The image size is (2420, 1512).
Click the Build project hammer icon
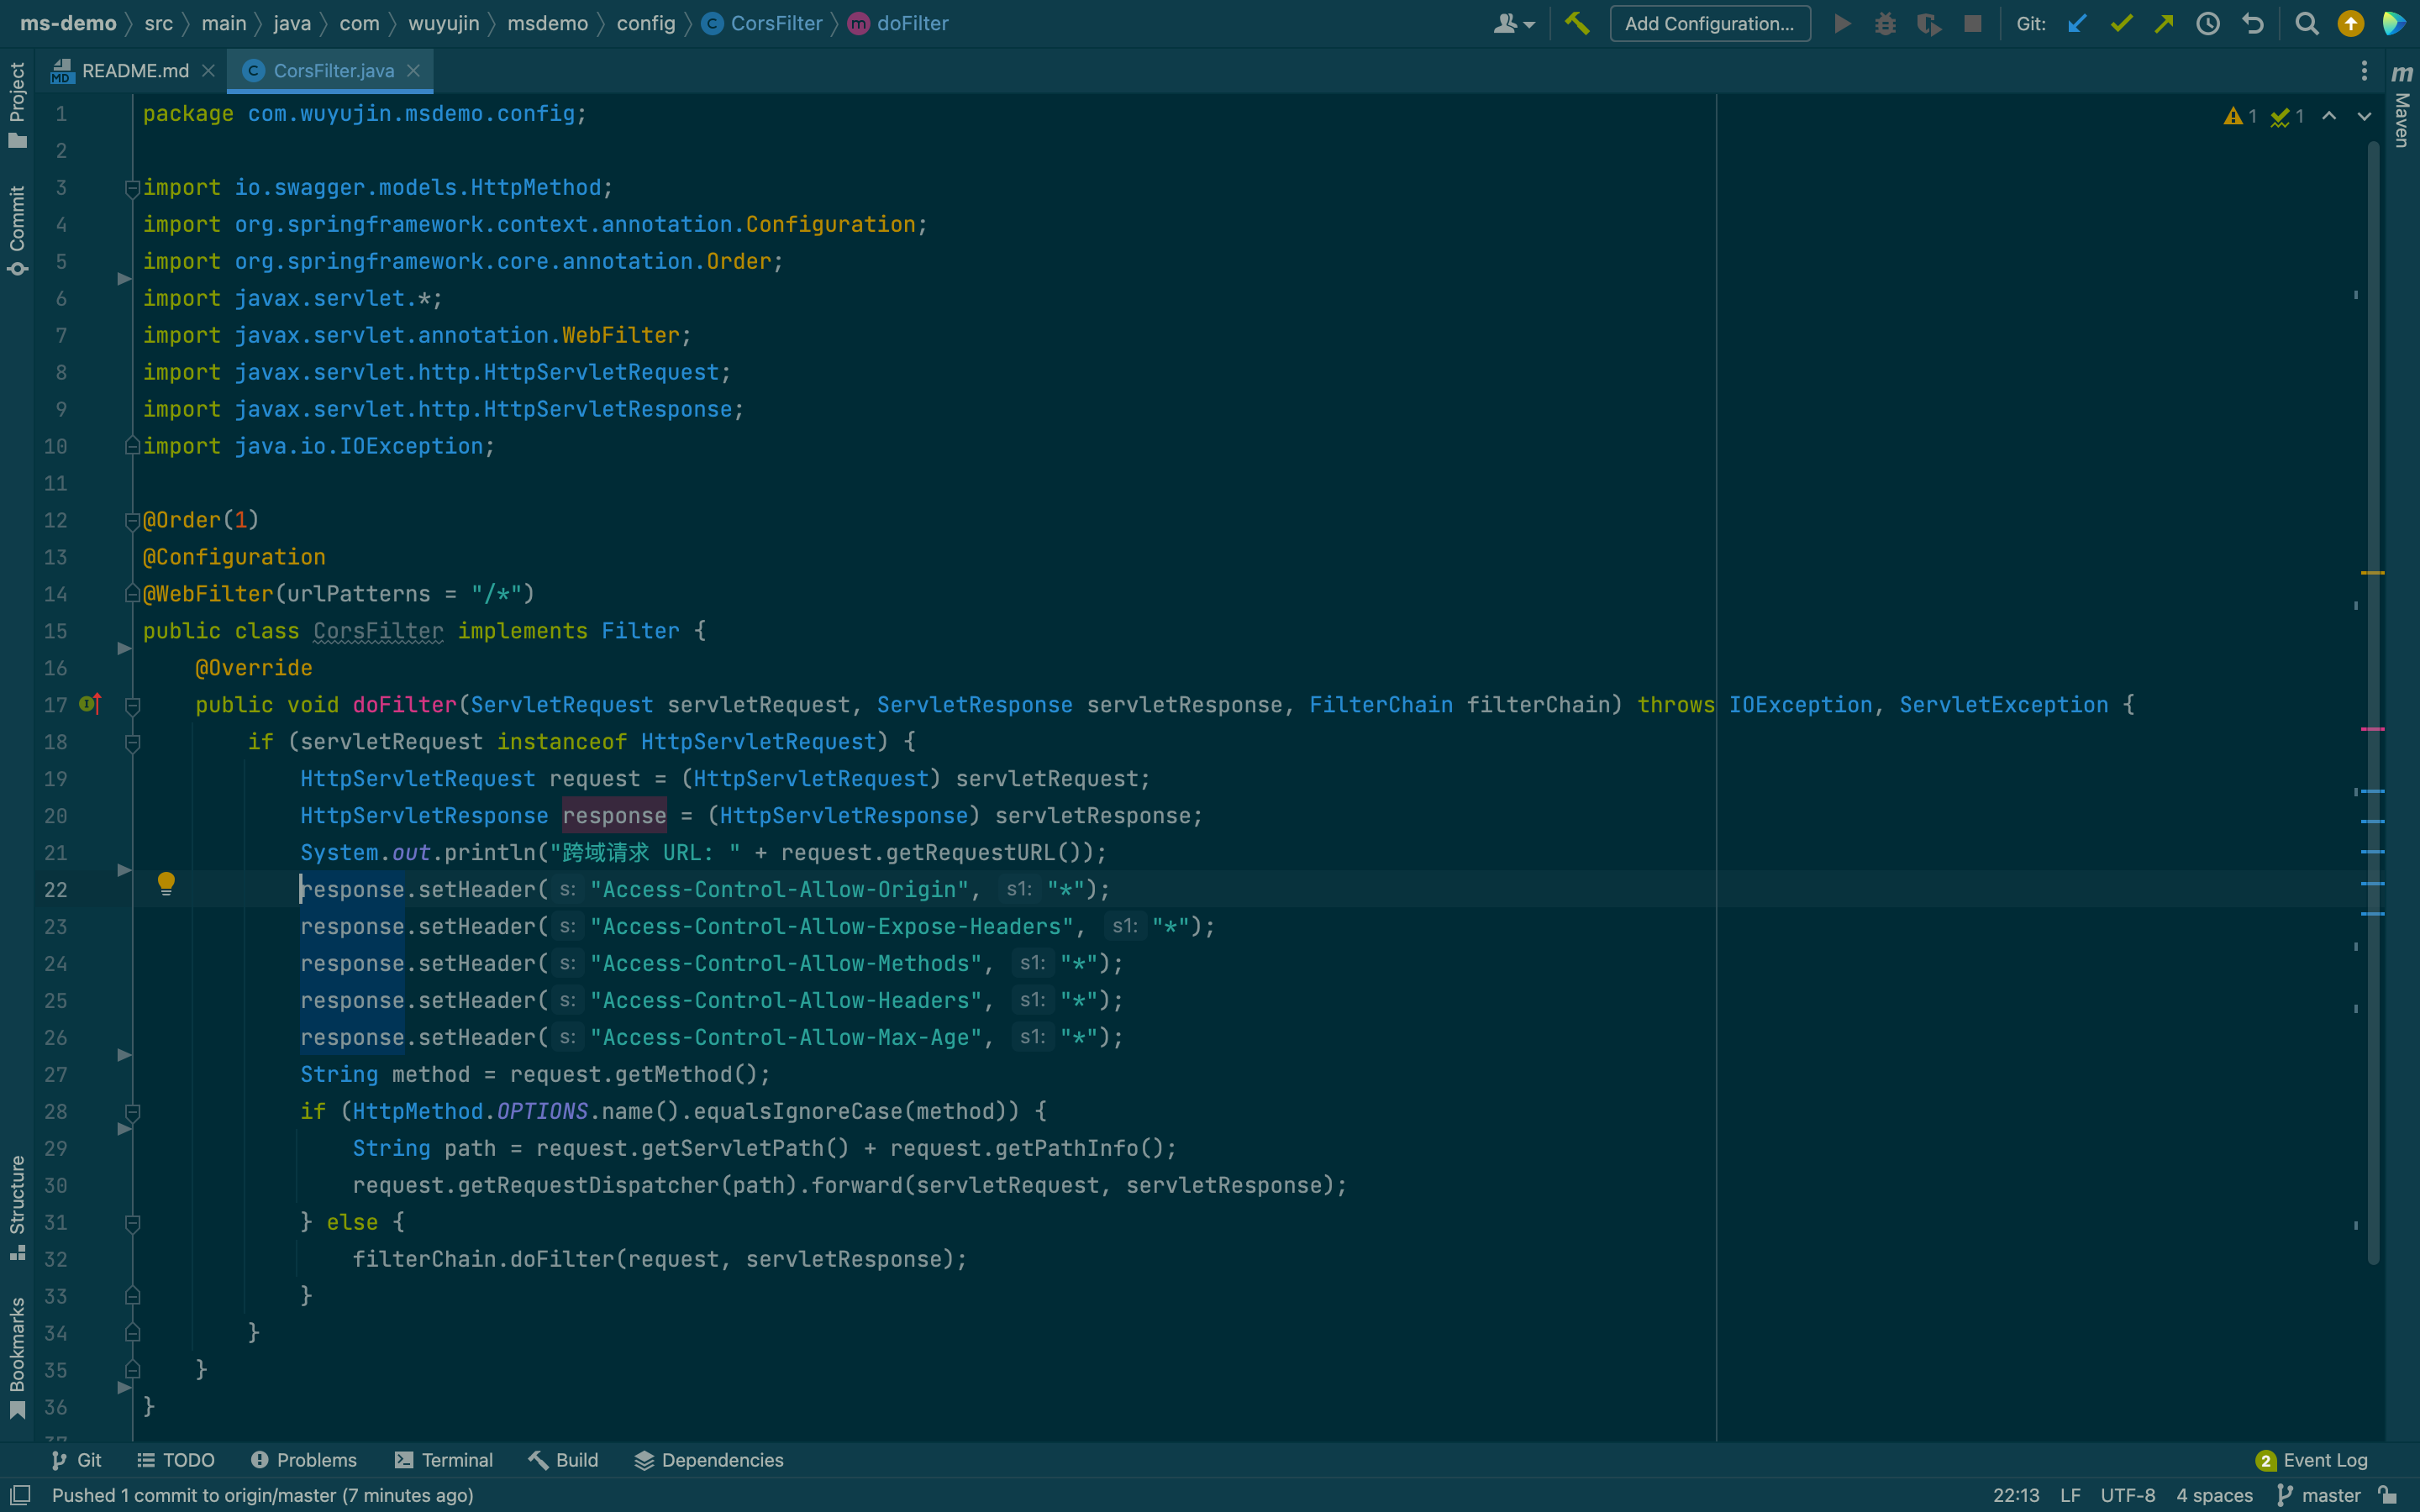pos(1577,23)
